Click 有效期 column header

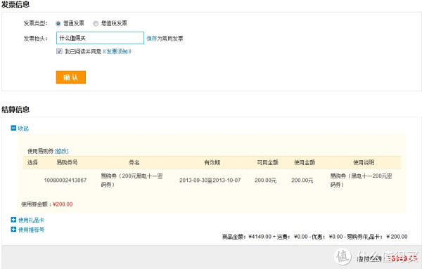(212, 162)
